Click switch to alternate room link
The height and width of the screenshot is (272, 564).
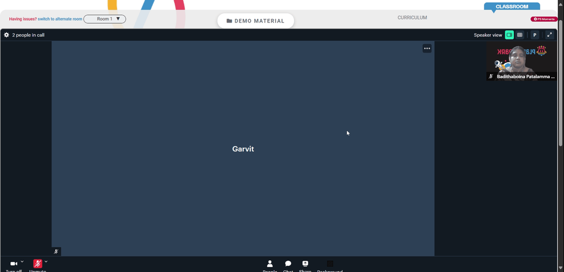point(60,19)
